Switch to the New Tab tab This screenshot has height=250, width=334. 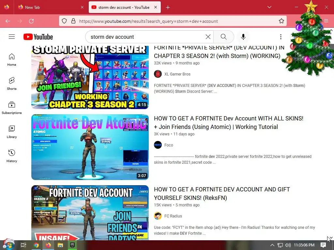tap(51, 7)
